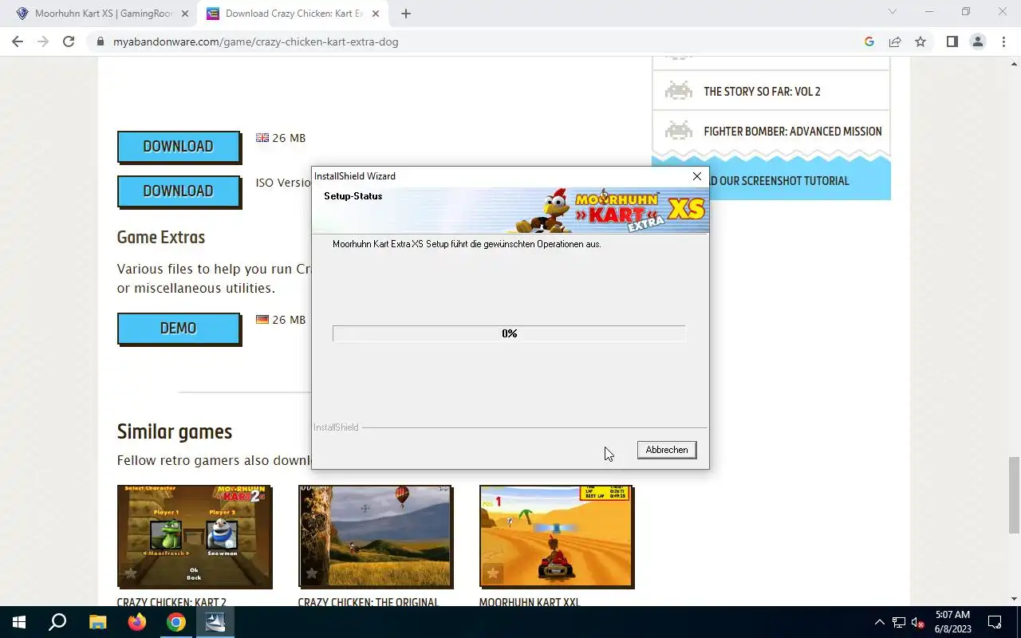Screen dimensions: 1021x638
Task: Click the first DOWNLOAD button next to 26 MB
Action: pyautogui.click(x=178, y=147)
